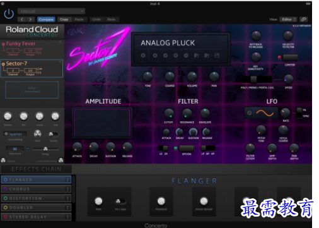Screen dimensions: 319x228
Task: Click the Paste button
Action: (x=79, y=20)
